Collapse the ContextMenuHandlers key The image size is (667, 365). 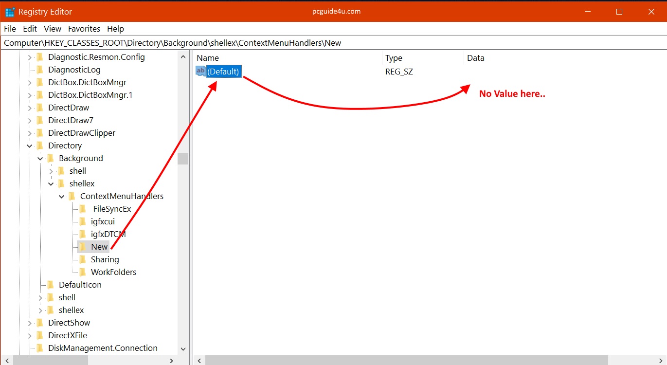[62, 196]
